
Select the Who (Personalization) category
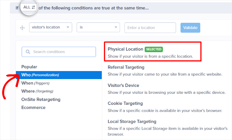coord(59,75)
